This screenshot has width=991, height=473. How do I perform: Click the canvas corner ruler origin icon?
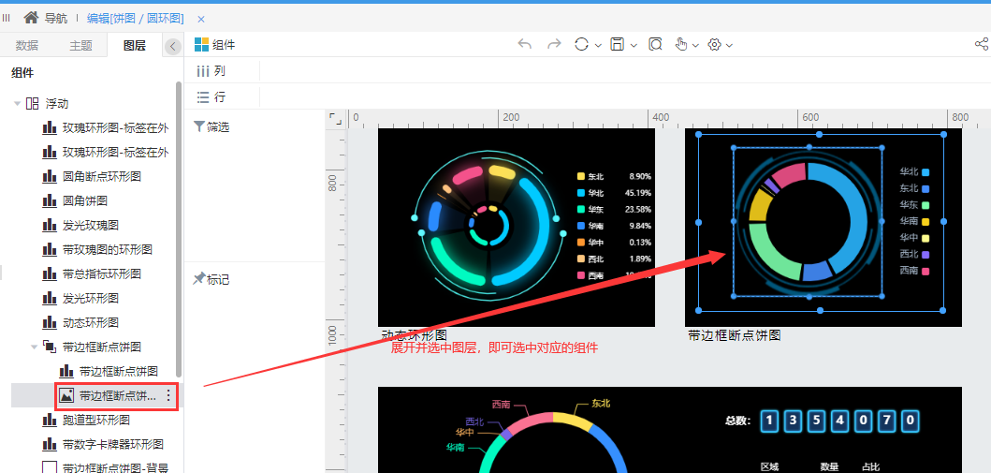(335, 119)
